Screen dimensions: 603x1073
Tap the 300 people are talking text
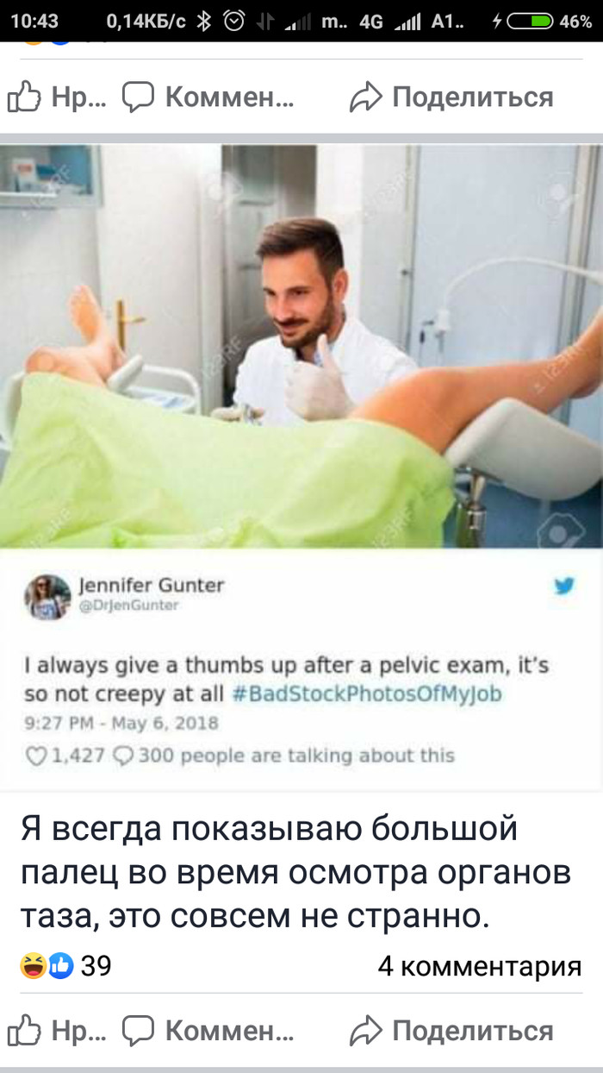click(x=296, y=756)
